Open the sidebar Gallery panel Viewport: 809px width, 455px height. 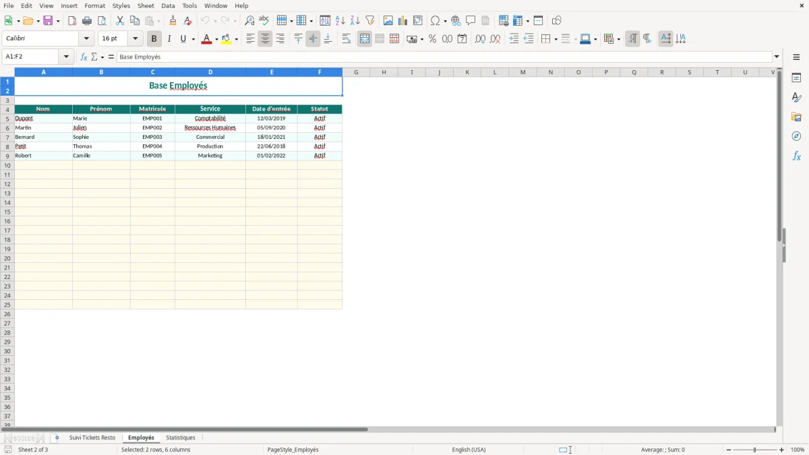[796, 117]
